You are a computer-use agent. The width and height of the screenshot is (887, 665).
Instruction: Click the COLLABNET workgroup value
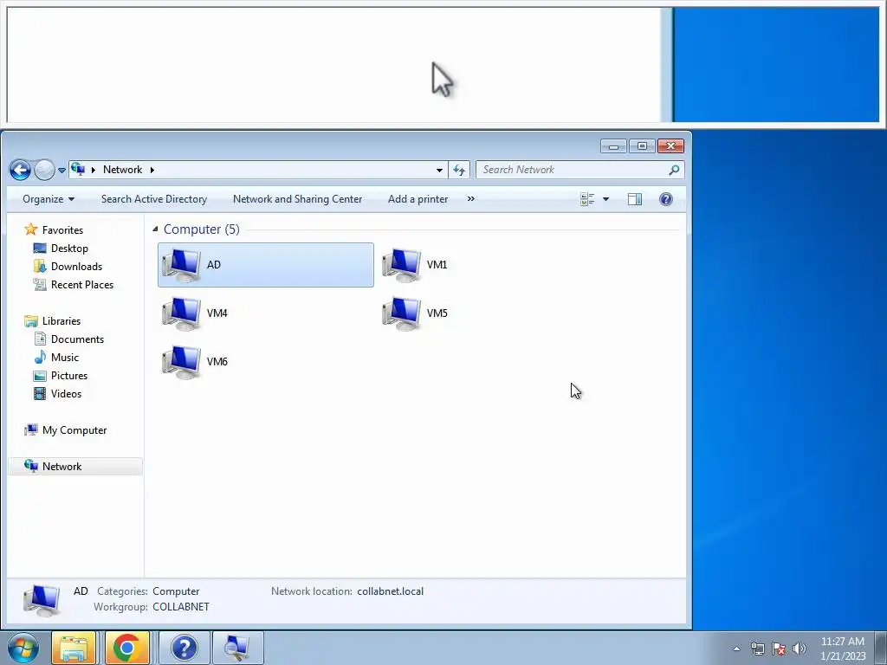click(x=181, y=607)
